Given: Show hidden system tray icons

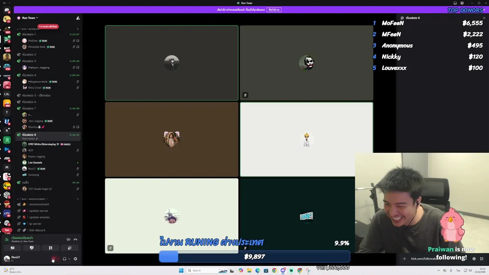Looking at the screenshot, I should point(439,270).
